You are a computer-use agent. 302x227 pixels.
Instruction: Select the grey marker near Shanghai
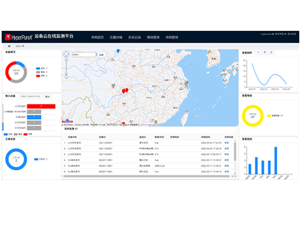186,84
